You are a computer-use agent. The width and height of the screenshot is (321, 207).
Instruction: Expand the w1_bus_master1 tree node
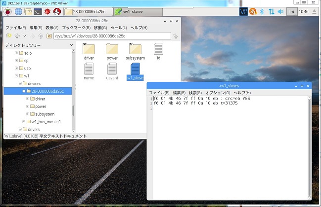23,122
